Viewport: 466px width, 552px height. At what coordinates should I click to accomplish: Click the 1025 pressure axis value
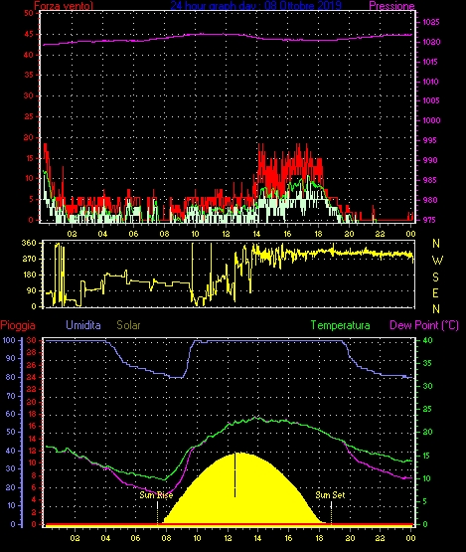(431, 22)
